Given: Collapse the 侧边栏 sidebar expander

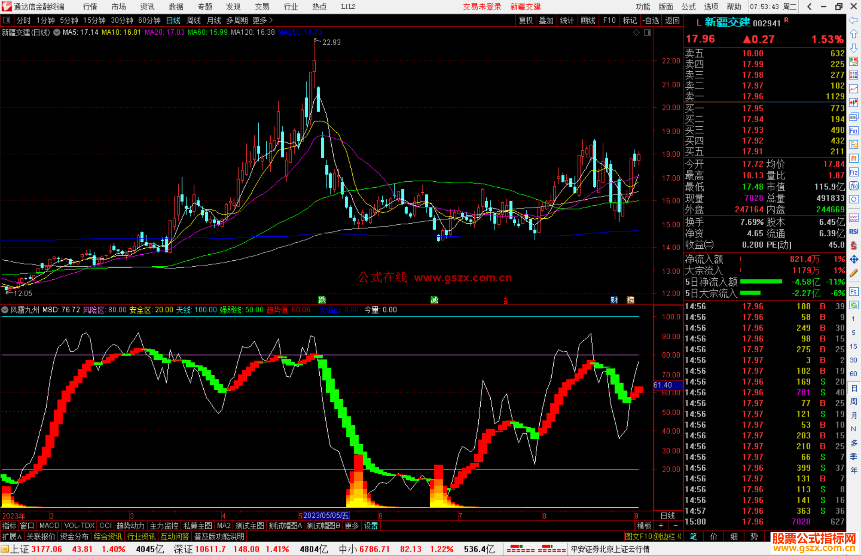Looking at the screenshot, I should 668,536.
